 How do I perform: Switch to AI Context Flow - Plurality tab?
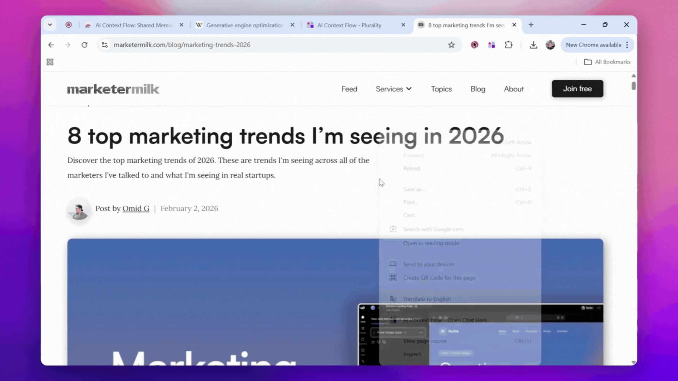point(349,25)
